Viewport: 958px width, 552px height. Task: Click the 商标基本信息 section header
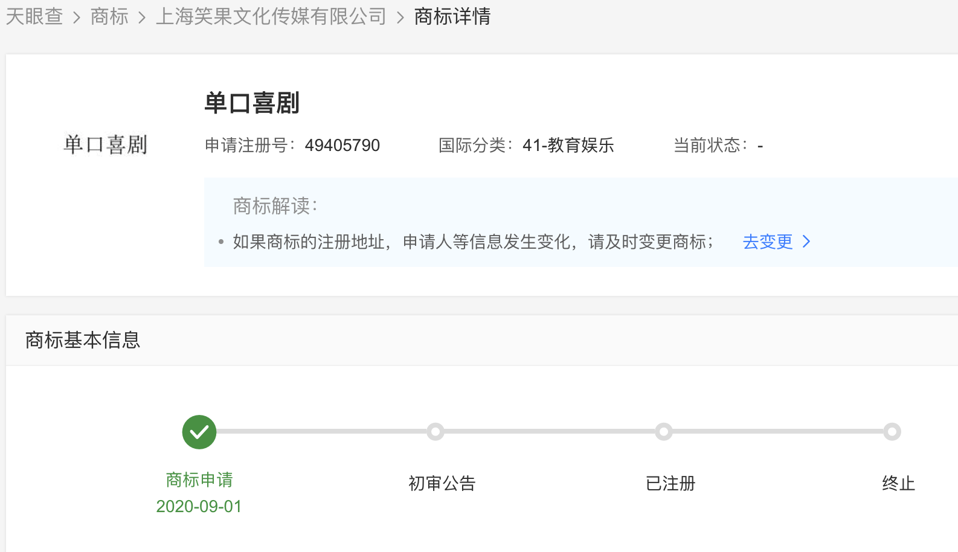coord(83,340)
